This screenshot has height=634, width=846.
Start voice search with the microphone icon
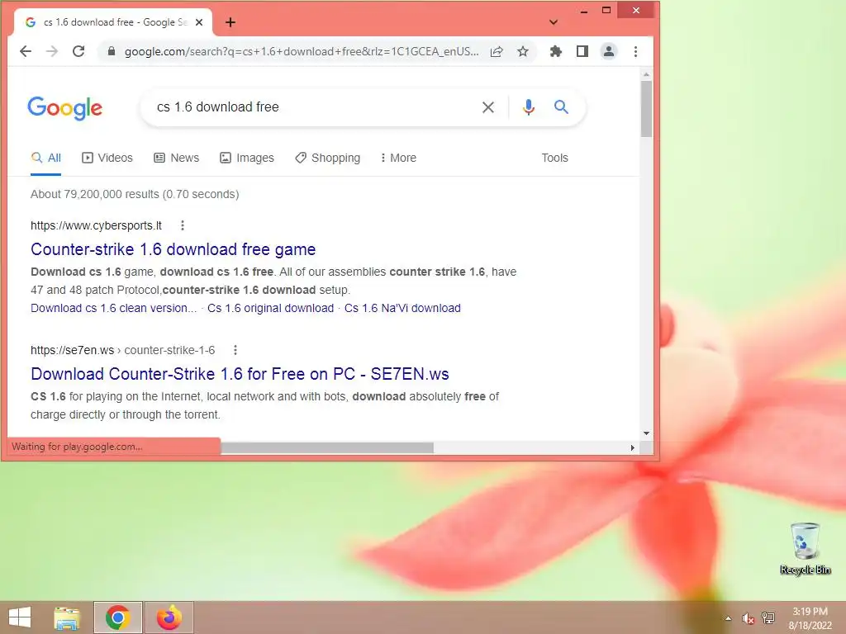click(x=528, y=107)
